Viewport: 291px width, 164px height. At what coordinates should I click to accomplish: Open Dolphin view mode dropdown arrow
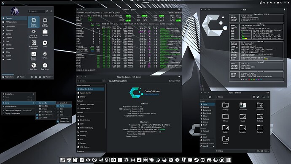261,97
